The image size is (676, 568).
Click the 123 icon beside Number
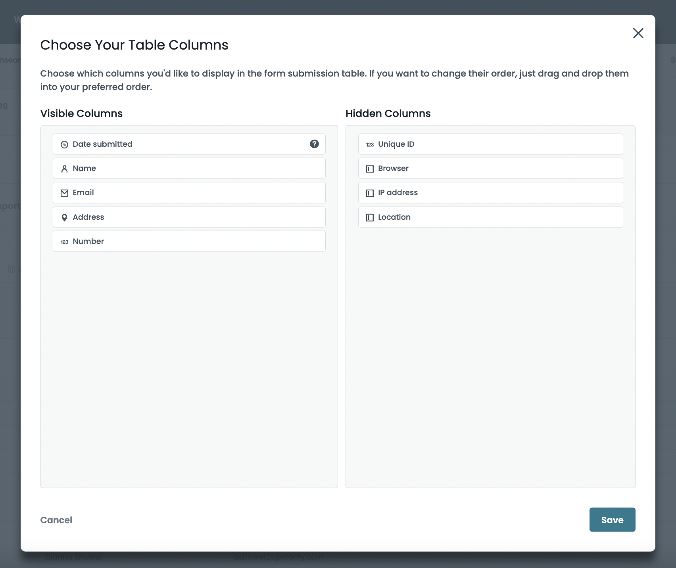point(64,242)
